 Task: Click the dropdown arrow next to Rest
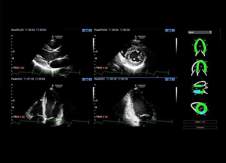[210, 32]
